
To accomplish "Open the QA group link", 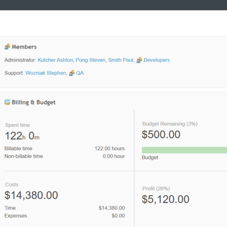I will tap(80, 73).
